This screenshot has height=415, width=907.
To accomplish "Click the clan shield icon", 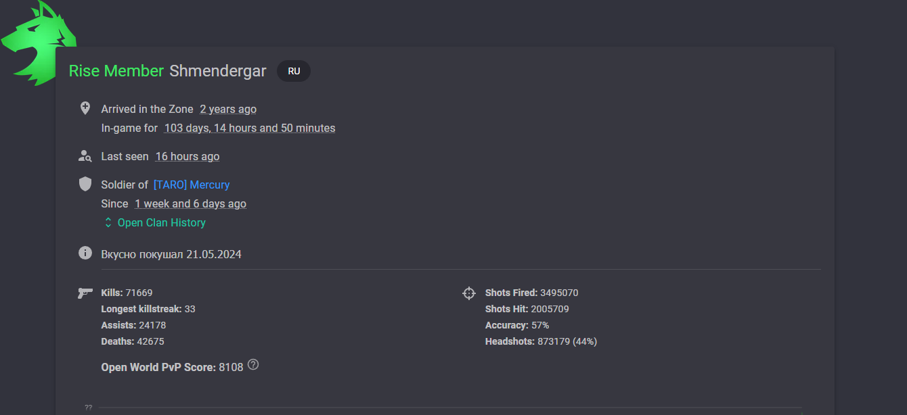I will [x=85, y=184].
